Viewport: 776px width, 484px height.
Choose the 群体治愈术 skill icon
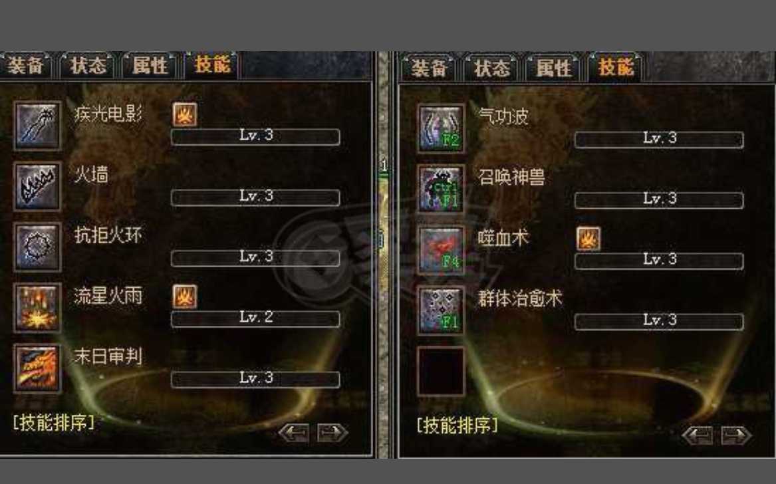441,310
